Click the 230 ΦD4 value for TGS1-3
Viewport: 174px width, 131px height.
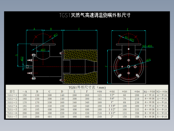point(137,102)
